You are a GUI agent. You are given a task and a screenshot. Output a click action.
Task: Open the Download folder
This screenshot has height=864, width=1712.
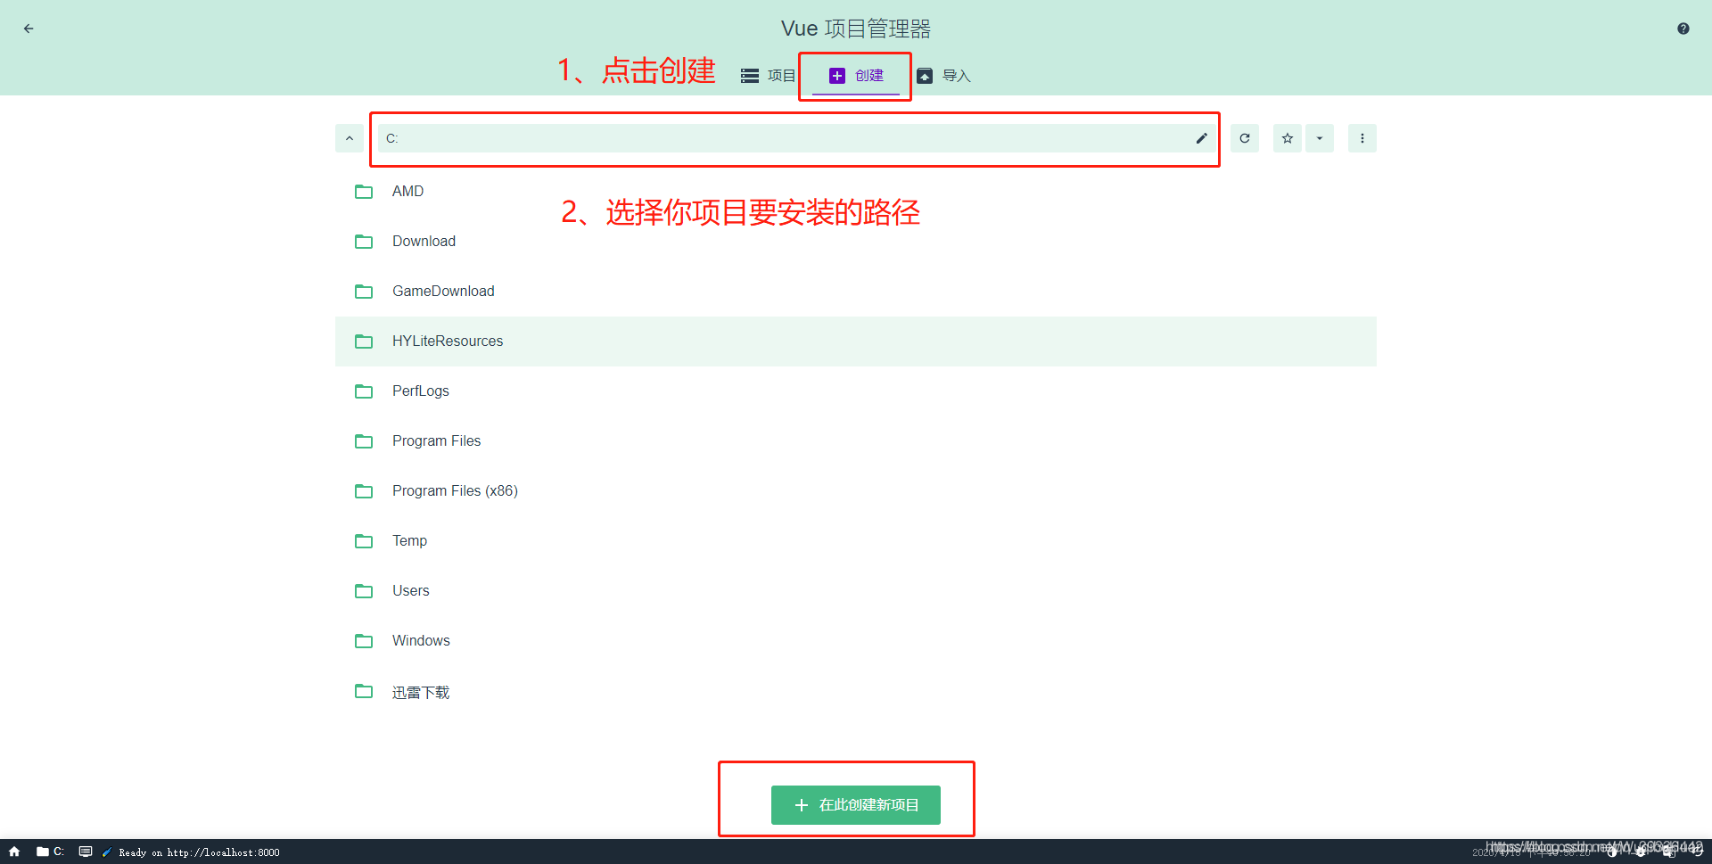(x=856, y=242)
